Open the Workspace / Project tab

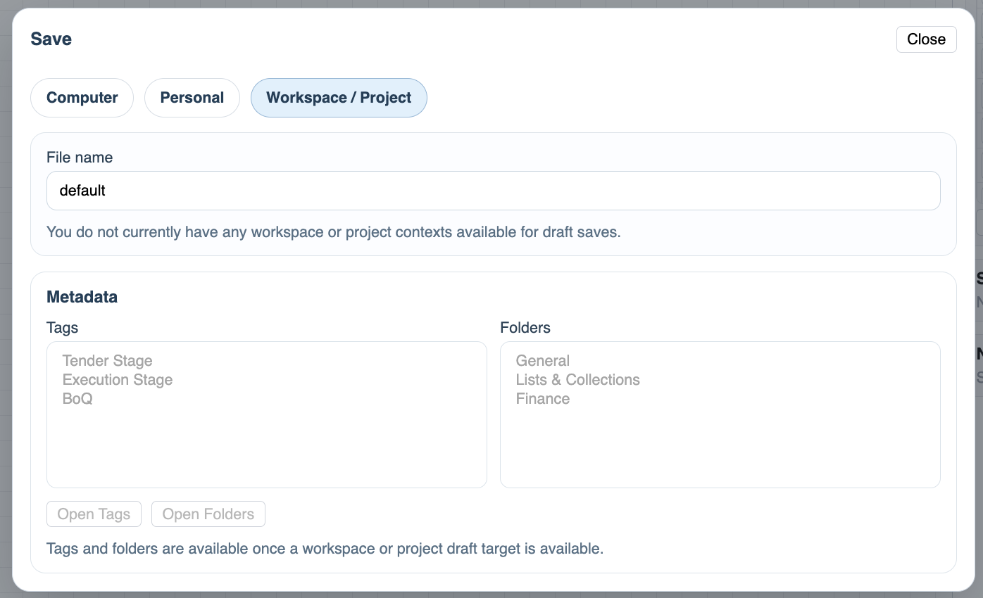pyautogui.click(x=339, y=98)
